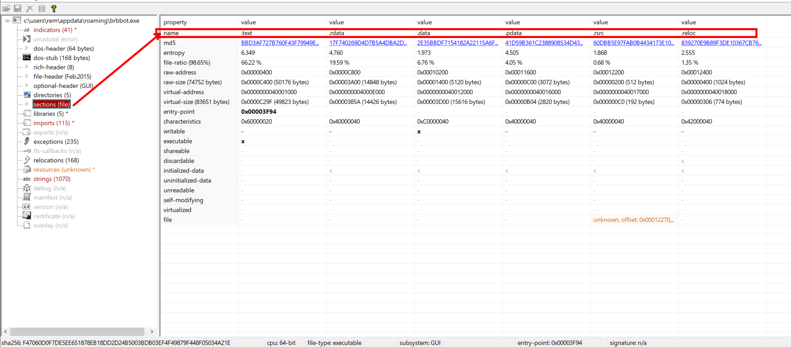Click the clipboard icon in the toolbar
Image resolution: width=791 pixels, height=347 pixels.
click(x=42, y=8)
